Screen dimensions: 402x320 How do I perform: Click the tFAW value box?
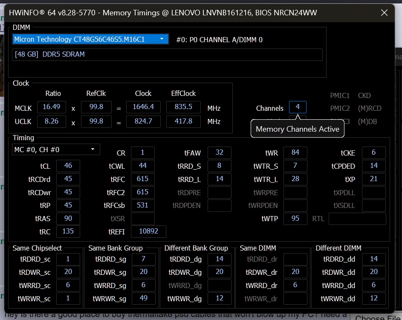tap(219, 153)
